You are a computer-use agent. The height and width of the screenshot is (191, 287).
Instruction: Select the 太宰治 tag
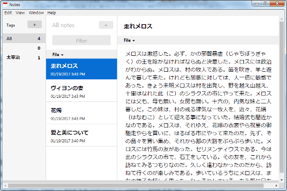point(24,57)
